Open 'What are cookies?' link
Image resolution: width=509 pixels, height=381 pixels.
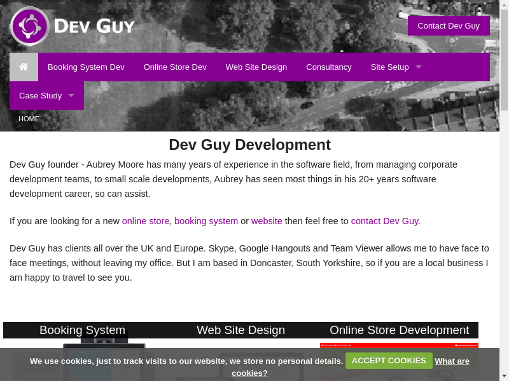click(452, 361)
